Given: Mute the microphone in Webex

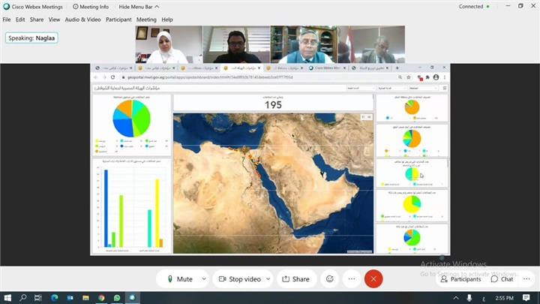Looking at the screenshot, I should [180, 278].
